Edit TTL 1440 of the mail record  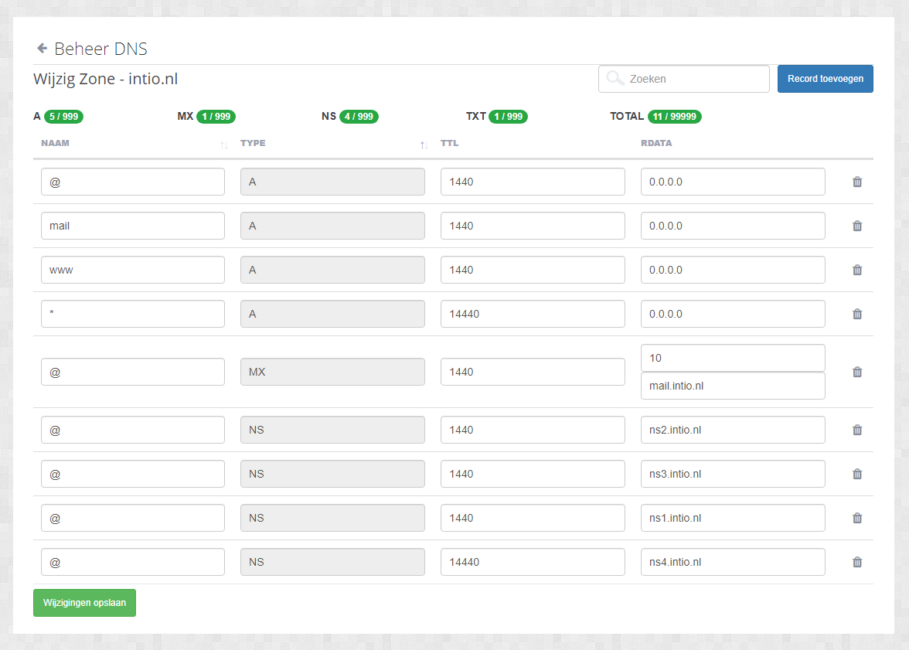[x=533, y=226]
